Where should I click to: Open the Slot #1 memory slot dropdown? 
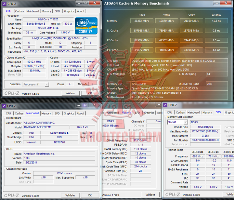click(186, 122)
